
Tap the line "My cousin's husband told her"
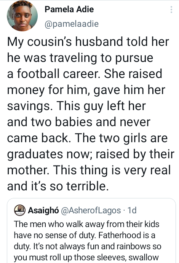click(x=88, y=42)
